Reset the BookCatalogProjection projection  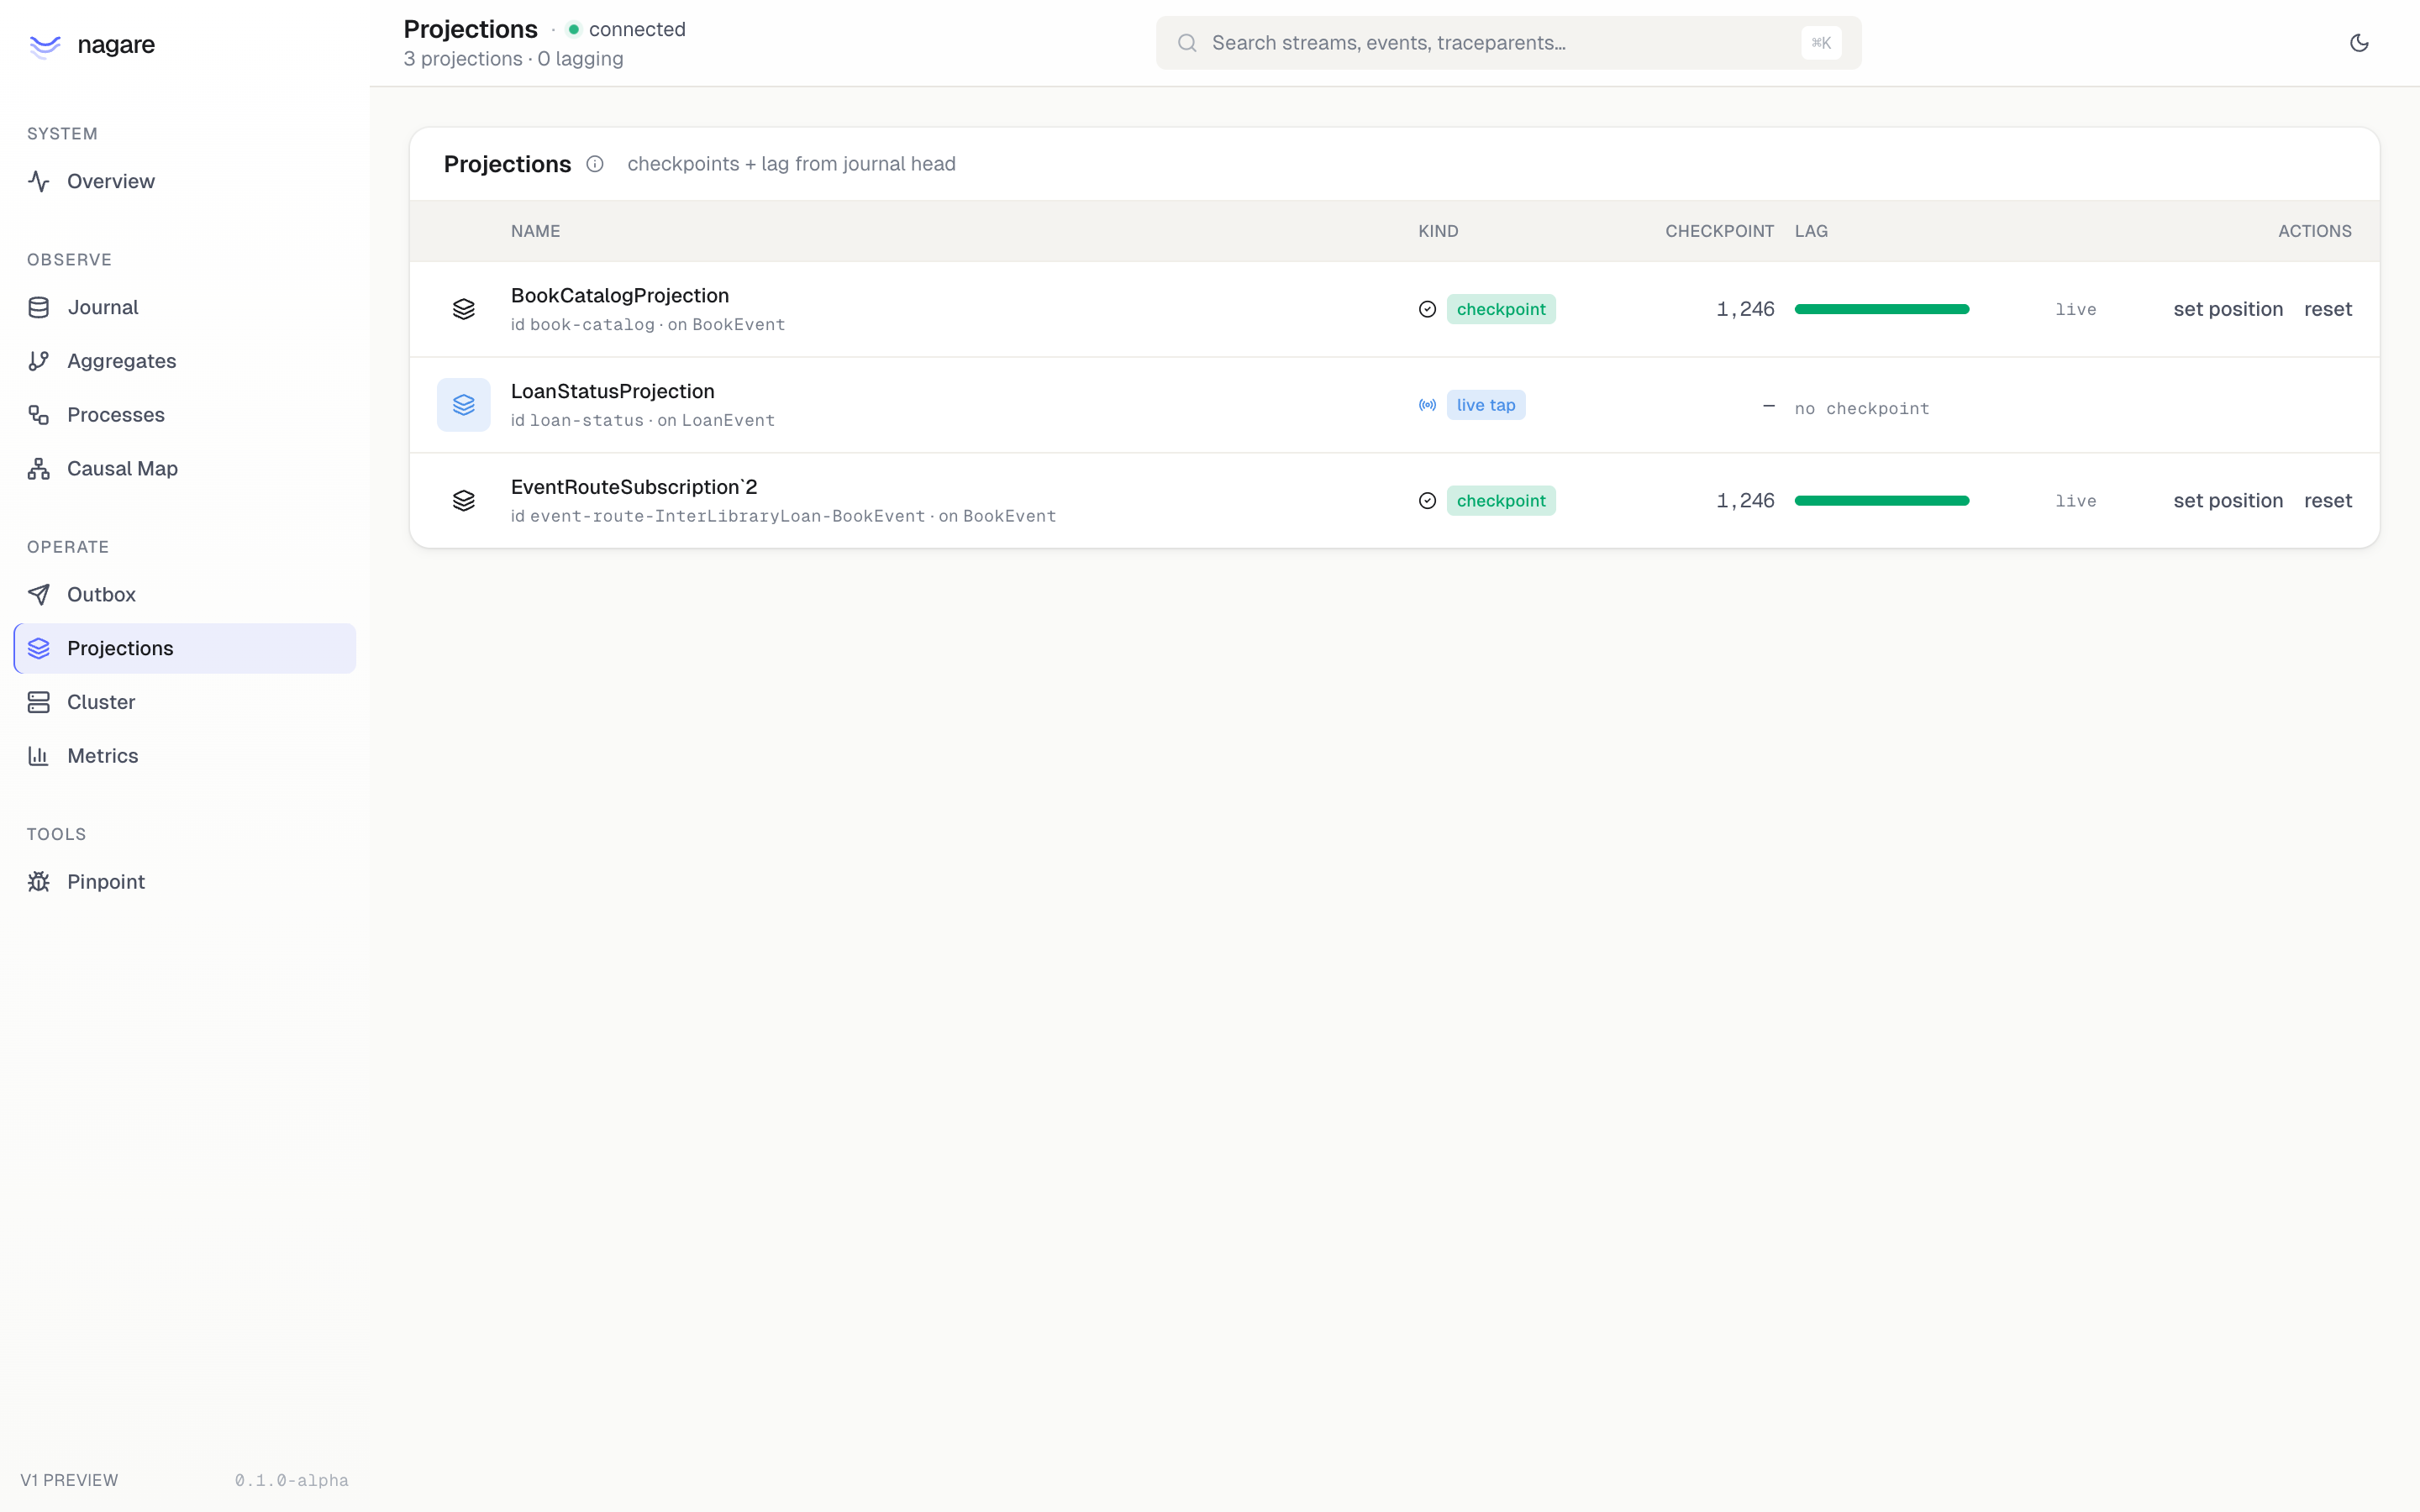coord(2328,309)
